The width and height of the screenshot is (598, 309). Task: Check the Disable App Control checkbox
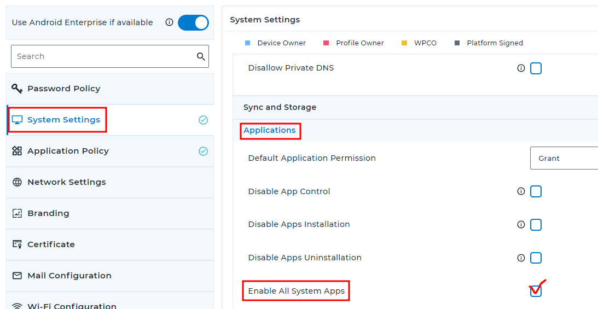click(x=536, y=191)
